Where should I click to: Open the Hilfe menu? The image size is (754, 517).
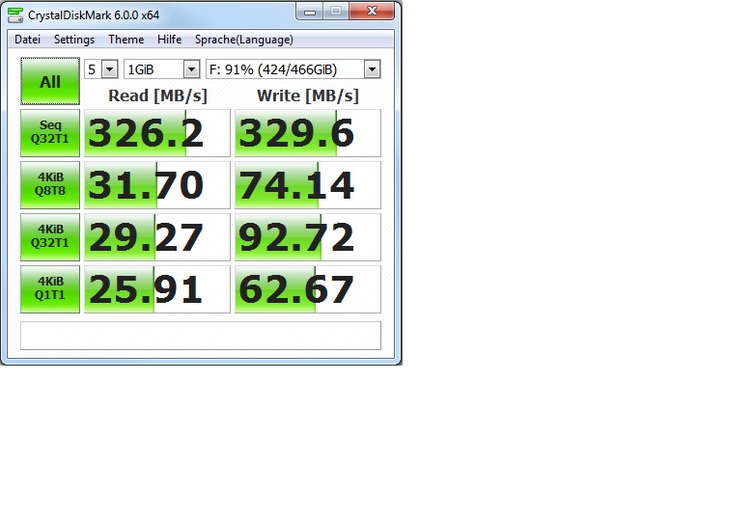tap(169, 40)
